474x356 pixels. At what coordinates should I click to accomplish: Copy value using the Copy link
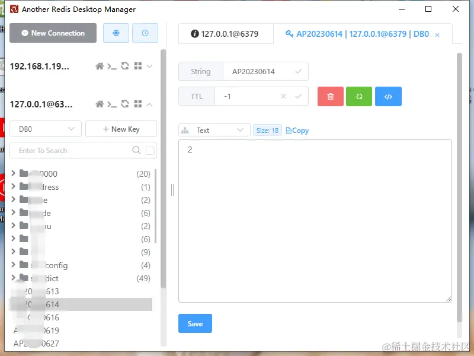pyautogui.click(x=297, y=131)
